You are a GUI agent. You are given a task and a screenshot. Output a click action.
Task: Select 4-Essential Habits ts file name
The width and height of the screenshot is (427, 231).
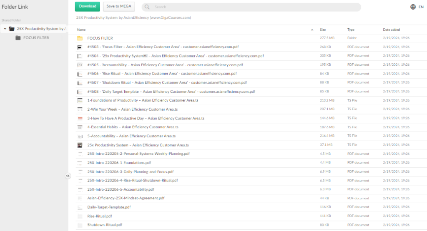click(x=133, y=127)
